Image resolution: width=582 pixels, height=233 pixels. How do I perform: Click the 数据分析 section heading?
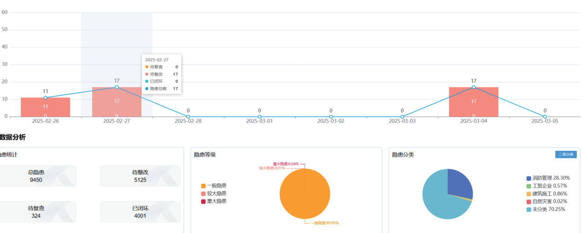tap(13, 137)
